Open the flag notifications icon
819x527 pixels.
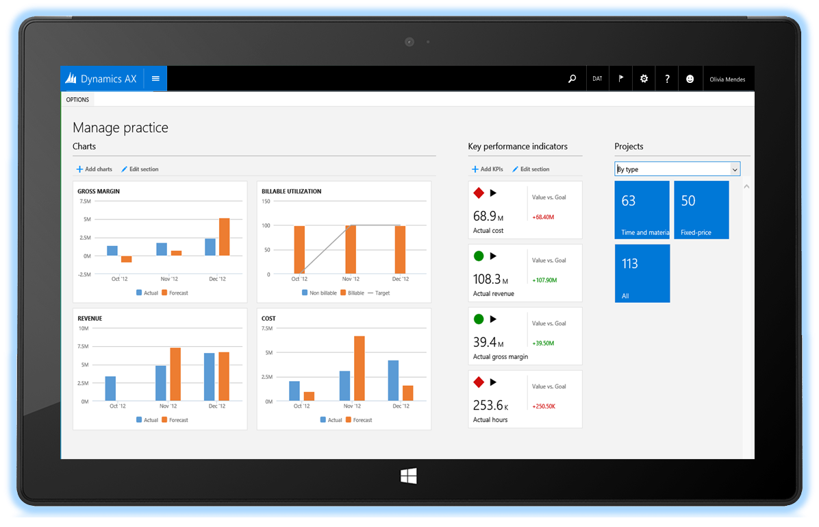pos(620,79)
